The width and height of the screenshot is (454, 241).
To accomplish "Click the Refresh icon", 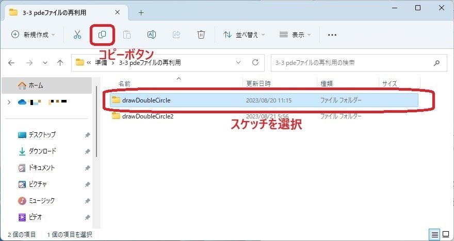I will (x=255, y=62).
